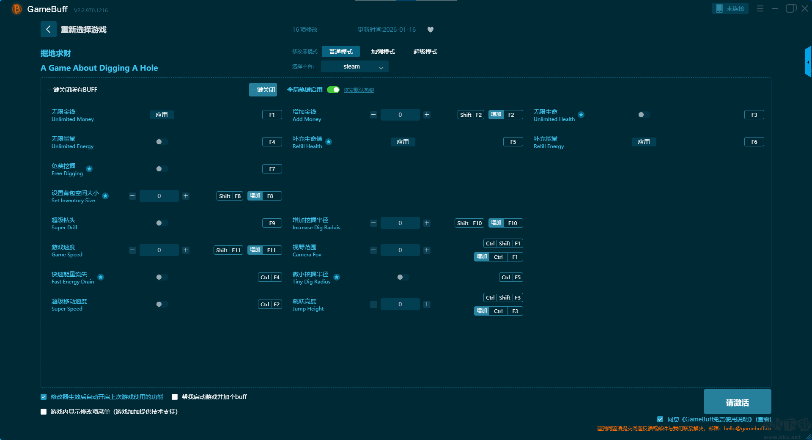Click the restore default hotkeys link
This screenshot has width=812, height=440.
[359, 90]
